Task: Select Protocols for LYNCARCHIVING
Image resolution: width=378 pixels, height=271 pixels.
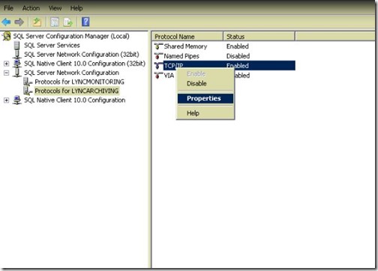Action: point(76,91)
